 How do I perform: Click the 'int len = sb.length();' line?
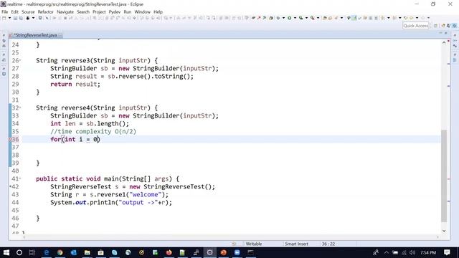[x=90, y=124]
